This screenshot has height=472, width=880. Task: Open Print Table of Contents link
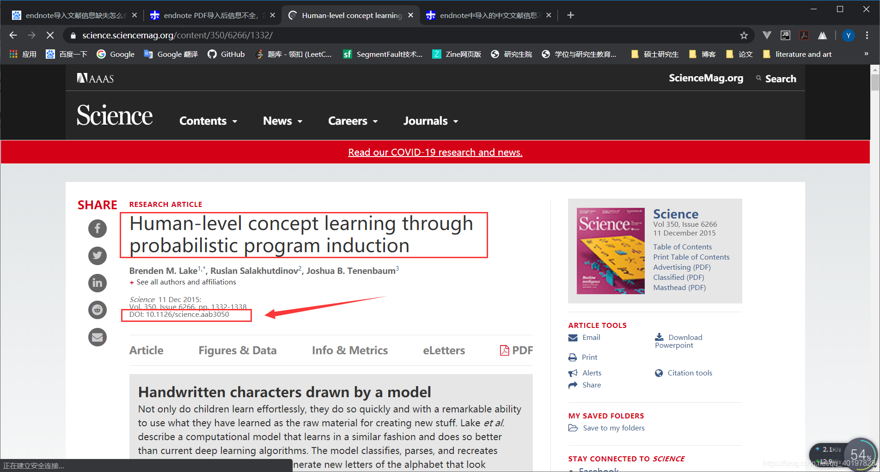click(x=691, y=257)
